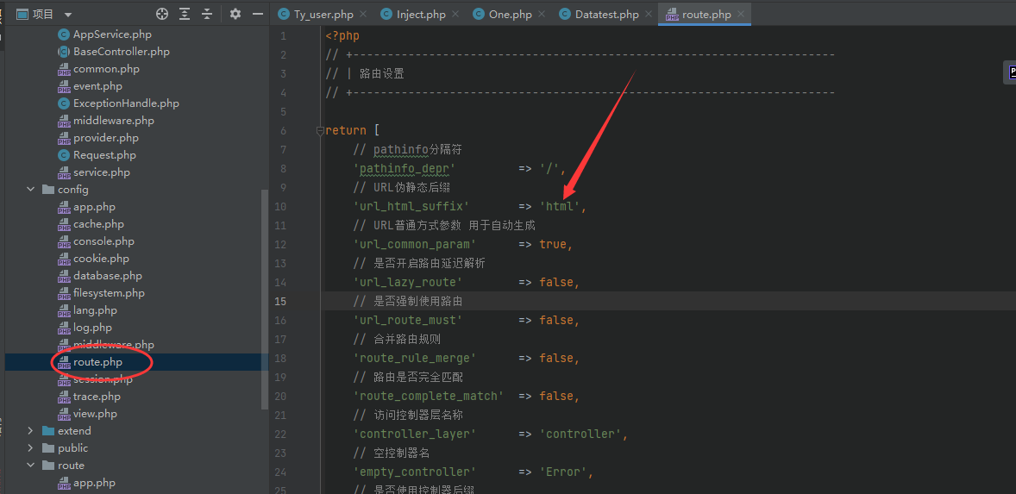Image resolution: width=1016 pixels, height=494 pixels.
Task: Open database.php in config folder
Action: tap(108, 276)
